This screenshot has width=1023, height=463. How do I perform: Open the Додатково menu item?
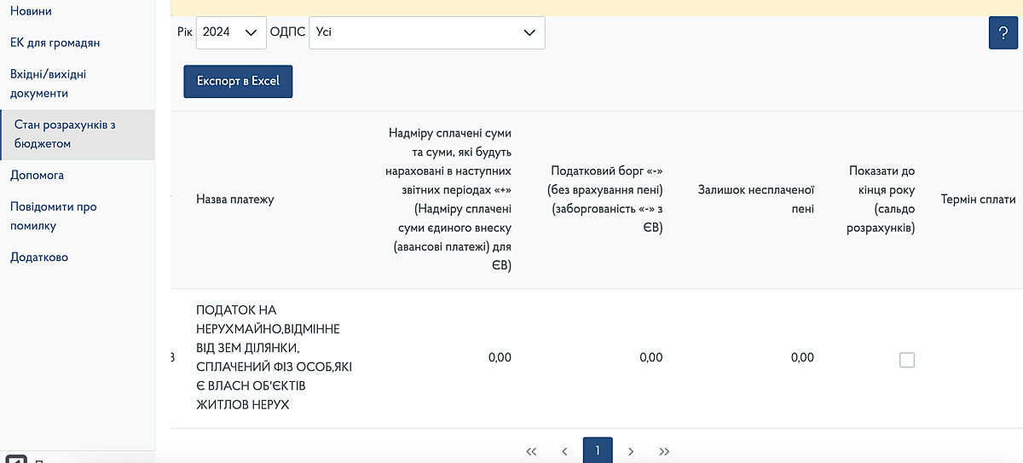[x=39, y=257]
